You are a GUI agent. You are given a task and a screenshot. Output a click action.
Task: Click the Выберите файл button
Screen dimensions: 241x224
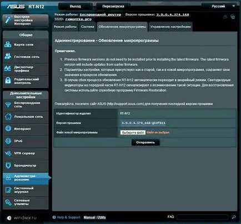pos(133,132)
